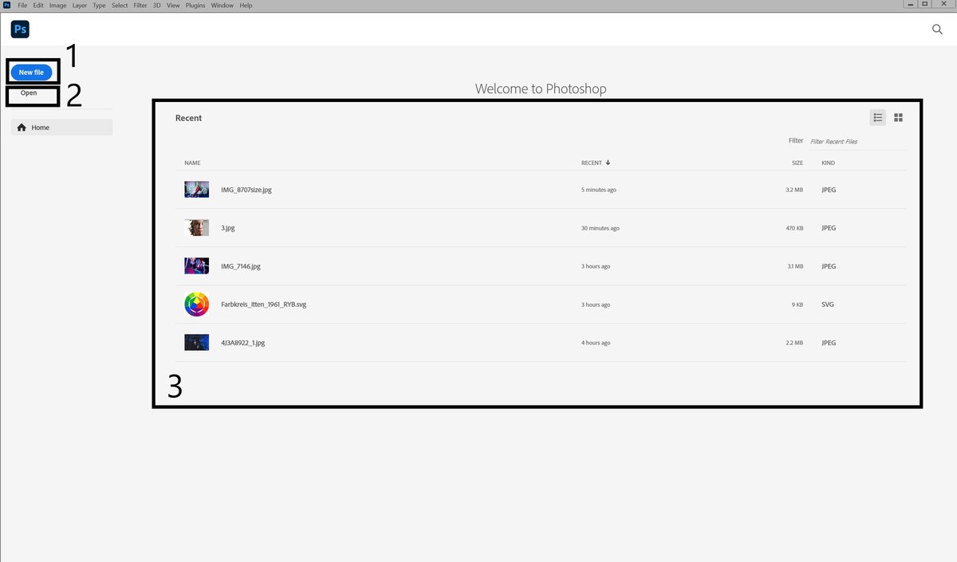The height and width of the screenshot is (562, 957).
Task: Click the Home icon in the sidebar
Action: tap(22, 128)
